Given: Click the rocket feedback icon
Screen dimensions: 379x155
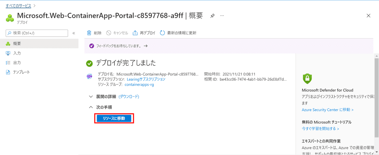Looking at the screenshot, I should [92, 46].
